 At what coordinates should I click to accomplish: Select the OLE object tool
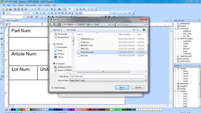(x=2, y=44)
